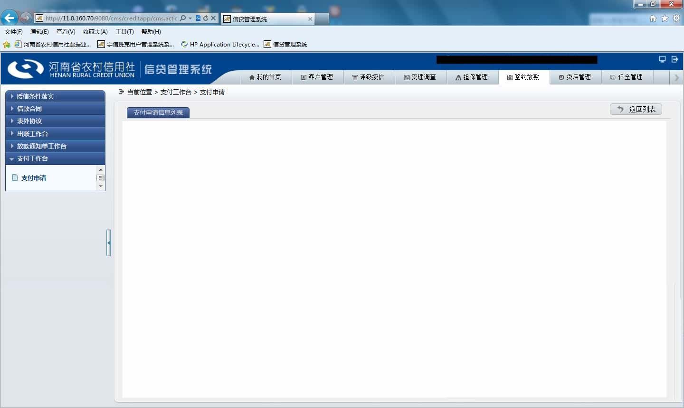Click the browser forward arrow button
Viewport: 684px width, 408px height.
(x=26, y=18)
